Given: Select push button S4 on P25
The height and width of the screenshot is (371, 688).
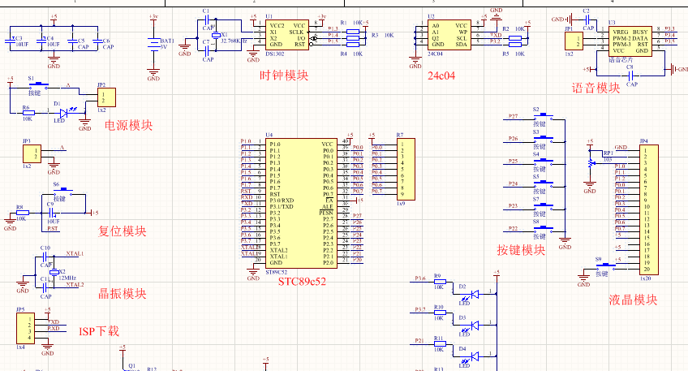Looking at the screenshot, I should pos(543,161).
